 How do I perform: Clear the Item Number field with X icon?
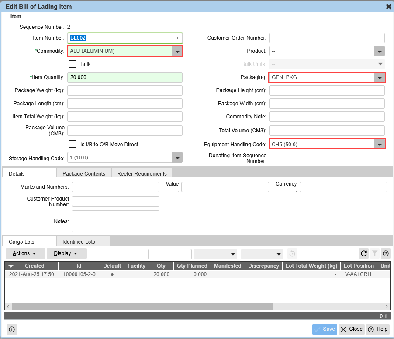tap(177, 38)
